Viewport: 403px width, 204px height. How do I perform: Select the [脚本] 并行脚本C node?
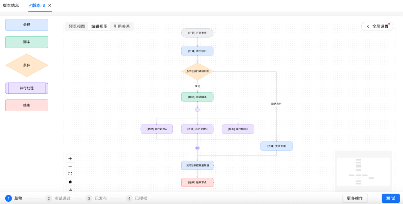[238, 129]
